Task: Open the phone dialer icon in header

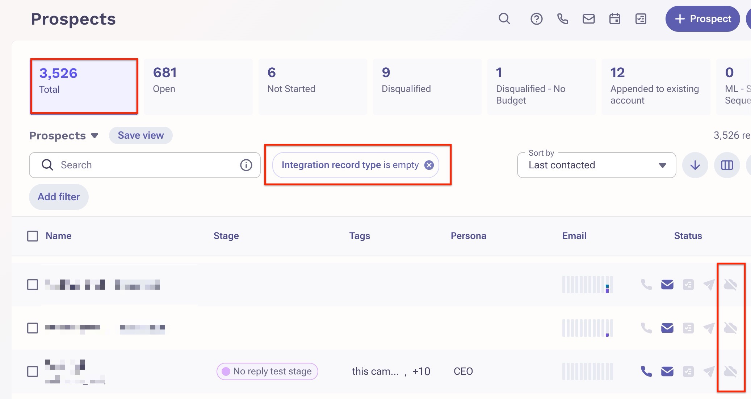Action: [562, 18]
